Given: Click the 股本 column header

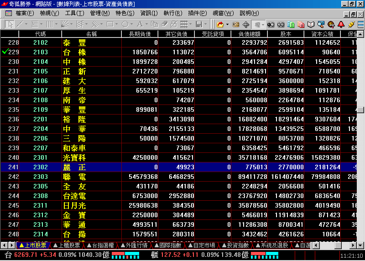Looking at the screenshot, I should point(286,34).
